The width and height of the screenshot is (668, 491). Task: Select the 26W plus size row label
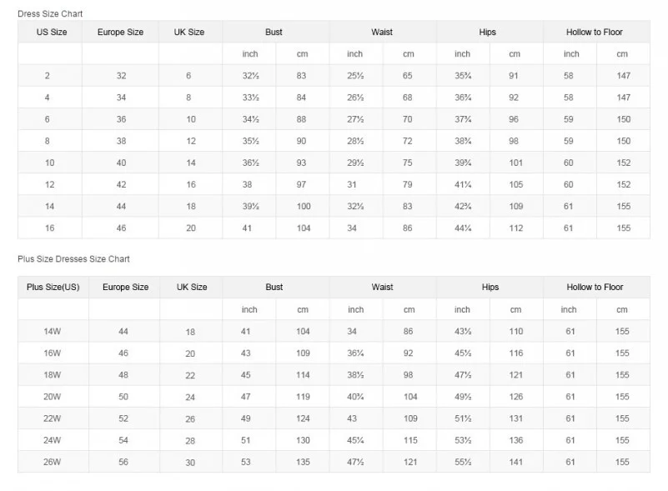point(53,462)
